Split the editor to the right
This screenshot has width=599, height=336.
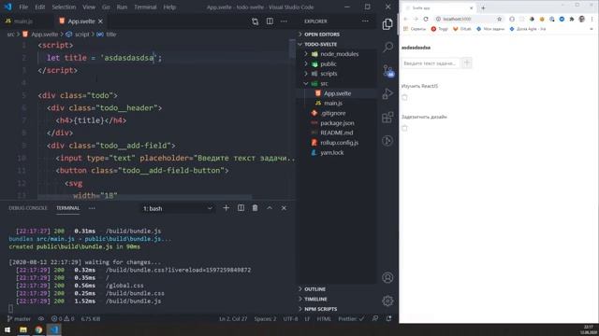[x=270, y=21]
